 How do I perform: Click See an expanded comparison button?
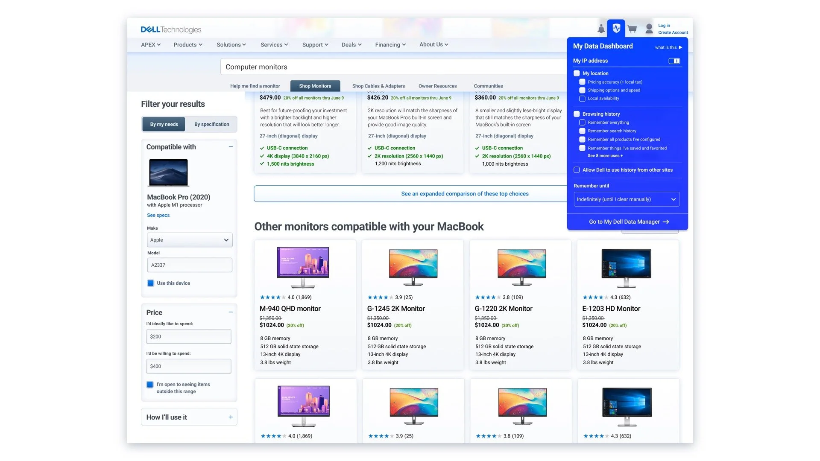pos(465,194)
